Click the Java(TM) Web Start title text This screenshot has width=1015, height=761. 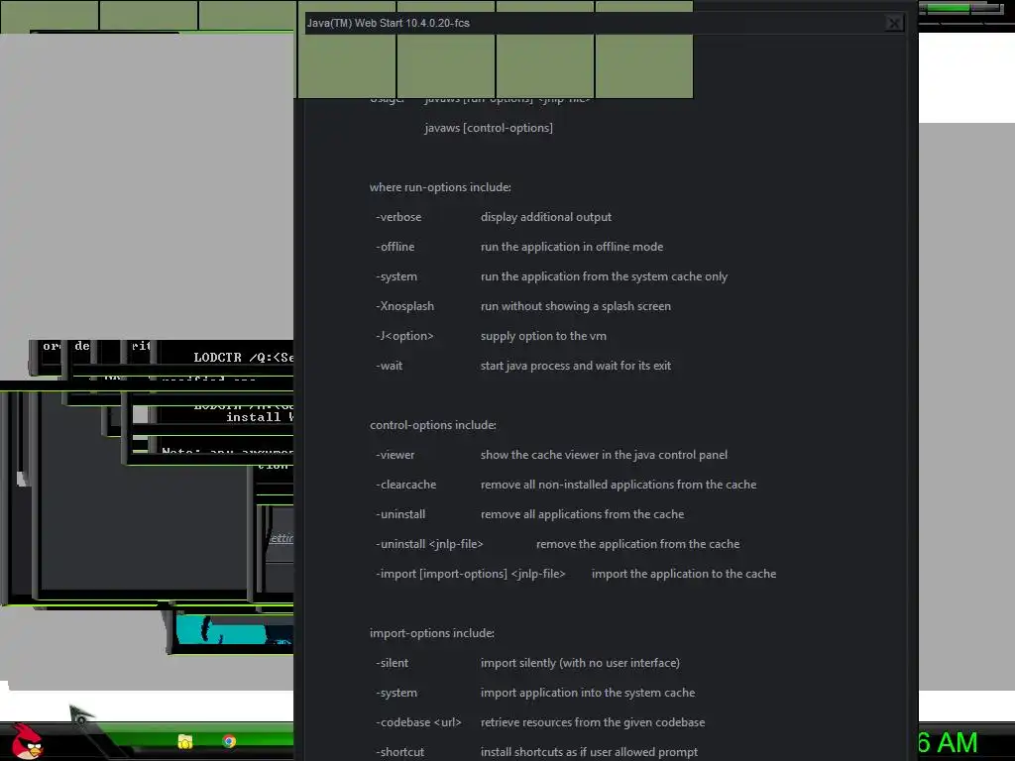point(388,24)
